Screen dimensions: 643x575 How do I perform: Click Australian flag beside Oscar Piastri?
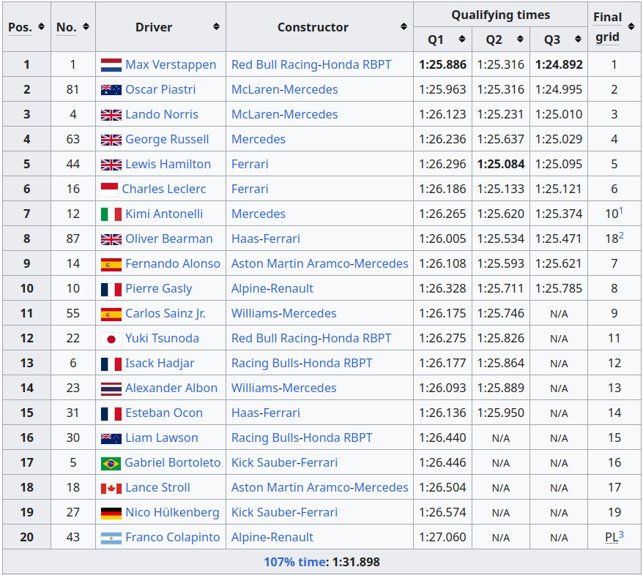[x=111, y=90]
